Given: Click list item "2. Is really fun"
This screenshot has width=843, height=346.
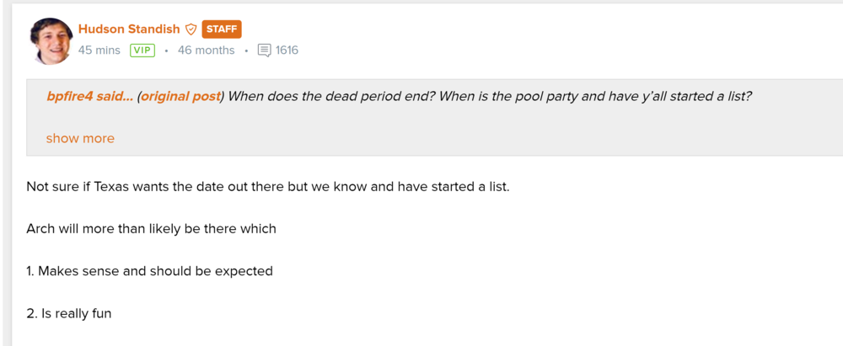Looking at the screenshot, I should [69, 313].
